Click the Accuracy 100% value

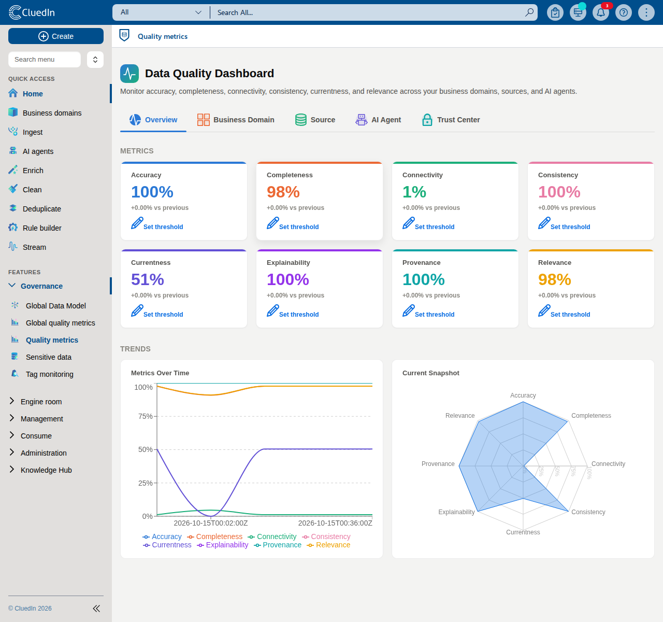pyautogui.click(x=152, y=192)
